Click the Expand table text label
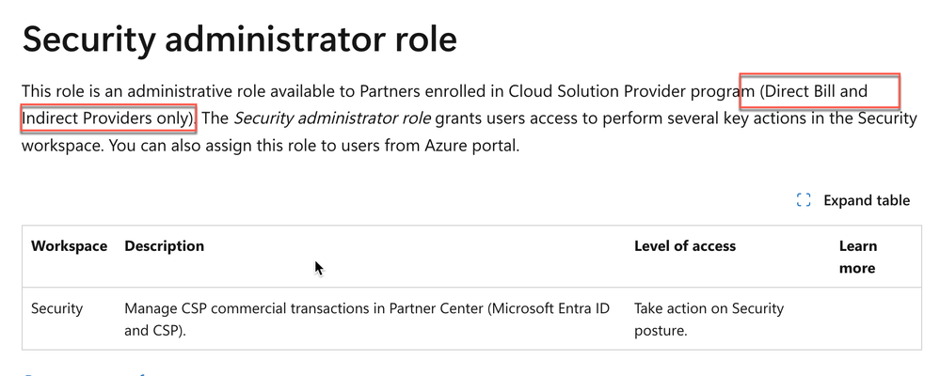Viewport: 940px width, 376px height. pos(867,200)
